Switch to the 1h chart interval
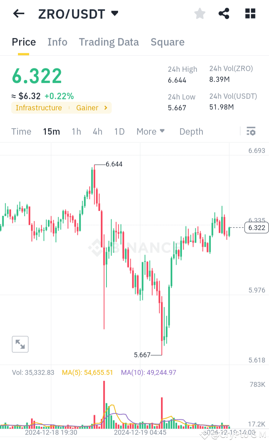This screenshot has height=443, width=269. tap(76, 131)
